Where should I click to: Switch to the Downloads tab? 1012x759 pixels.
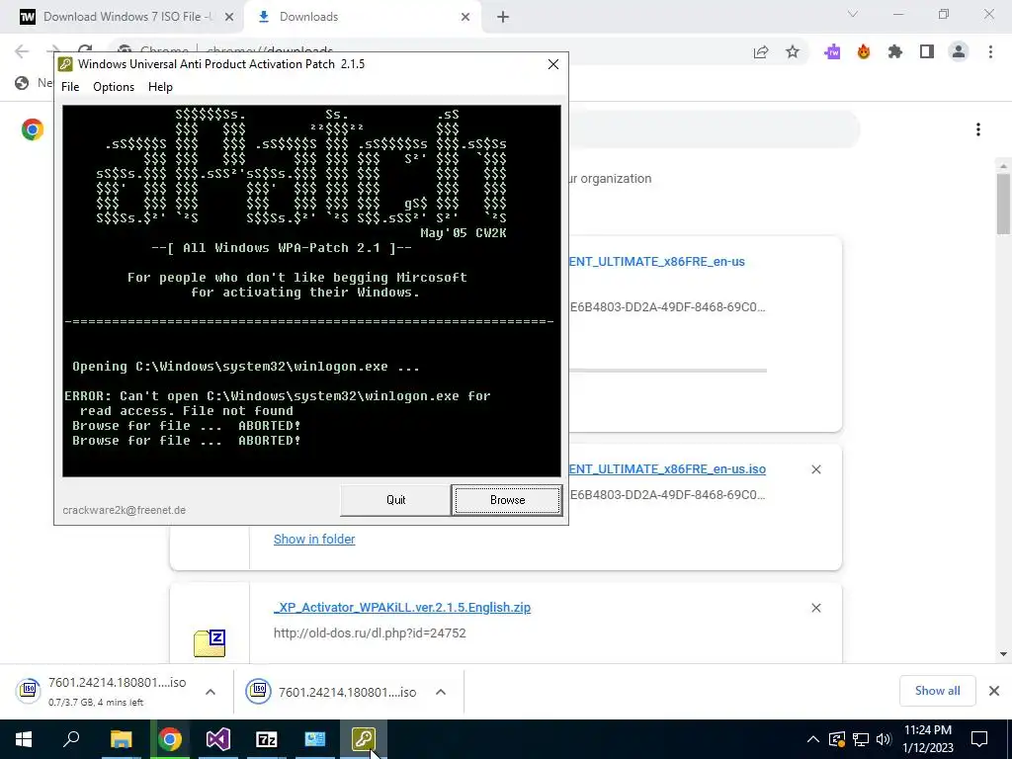(x=308, y=17)
